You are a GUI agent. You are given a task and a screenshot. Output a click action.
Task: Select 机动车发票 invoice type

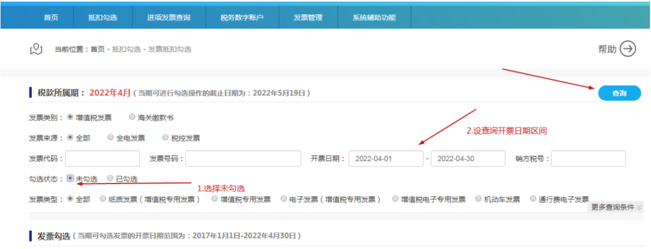(479, 198)
